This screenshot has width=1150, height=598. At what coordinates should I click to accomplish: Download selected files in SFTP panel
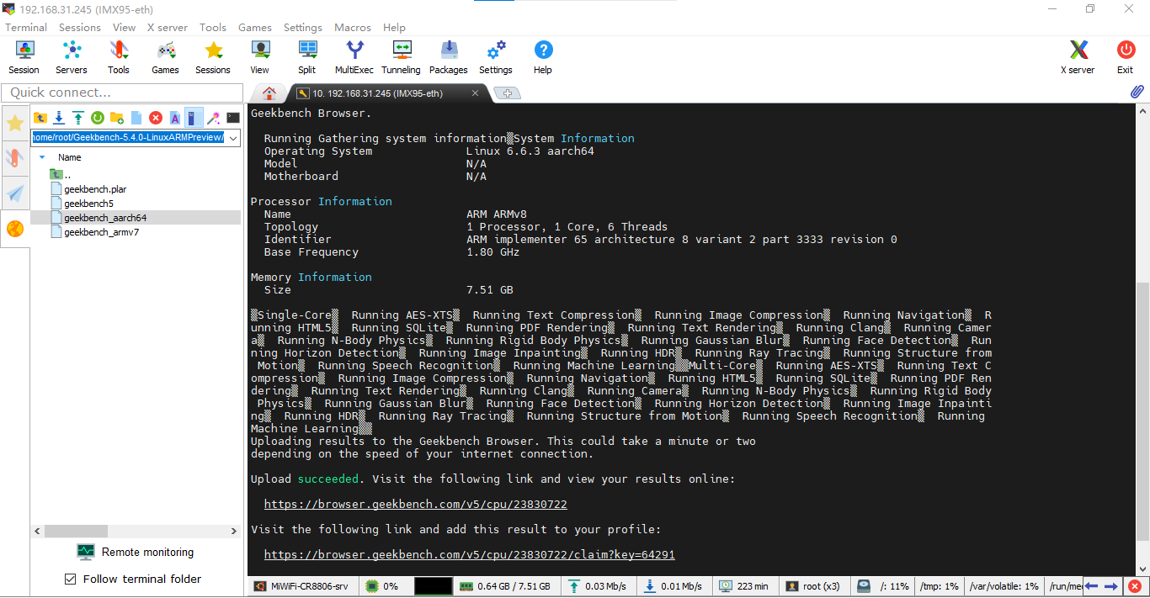pyautogui.click(x=59, y=118)
